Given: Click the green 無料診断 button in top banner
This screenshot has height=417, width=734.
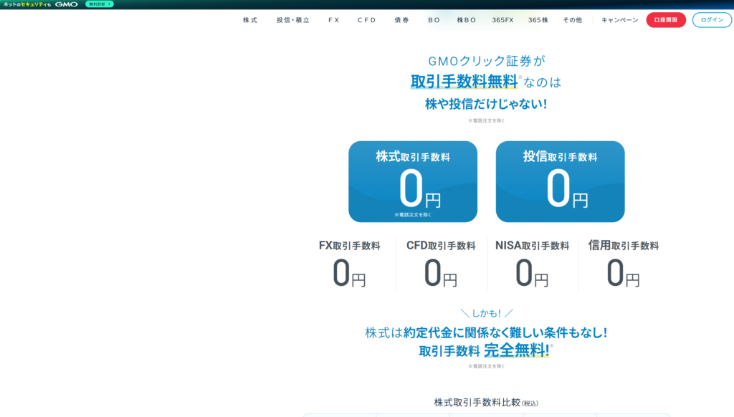Looking at the screenshot, I should pos(100,4).
